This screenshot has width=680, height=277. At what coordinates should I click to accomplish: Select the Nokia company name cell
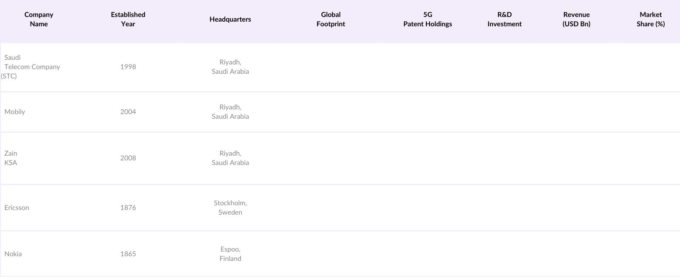click(x=13, y=254)
